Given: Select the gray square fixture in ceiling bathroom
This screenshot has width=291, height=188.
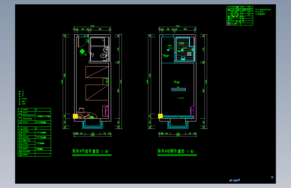Looking at the screenshot, I should click(x=189, y=54).
